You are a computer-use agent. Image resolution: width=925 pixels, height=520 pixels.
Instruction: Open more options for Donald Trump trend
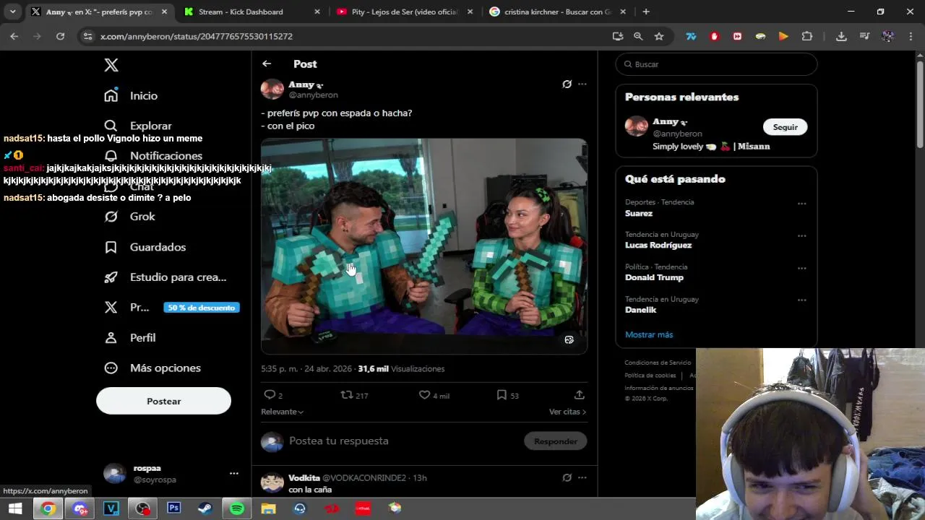801,268
